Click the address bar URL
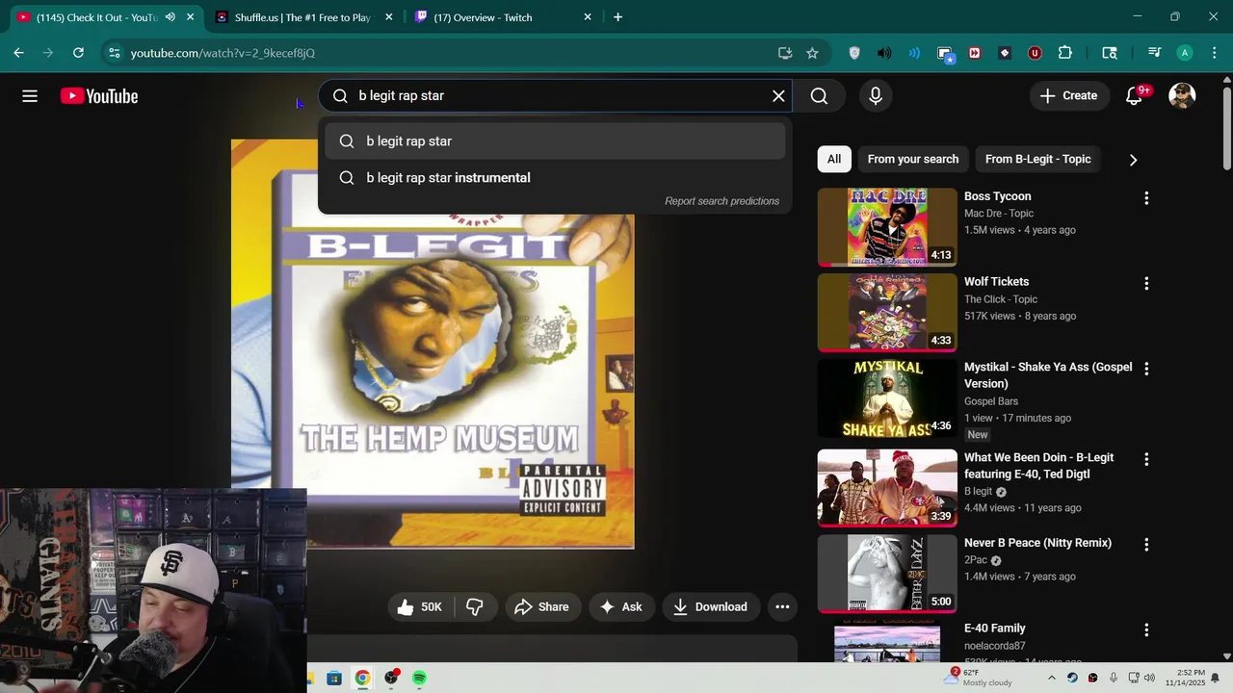This screenshot has width=1233, height=693. point(223,53)
